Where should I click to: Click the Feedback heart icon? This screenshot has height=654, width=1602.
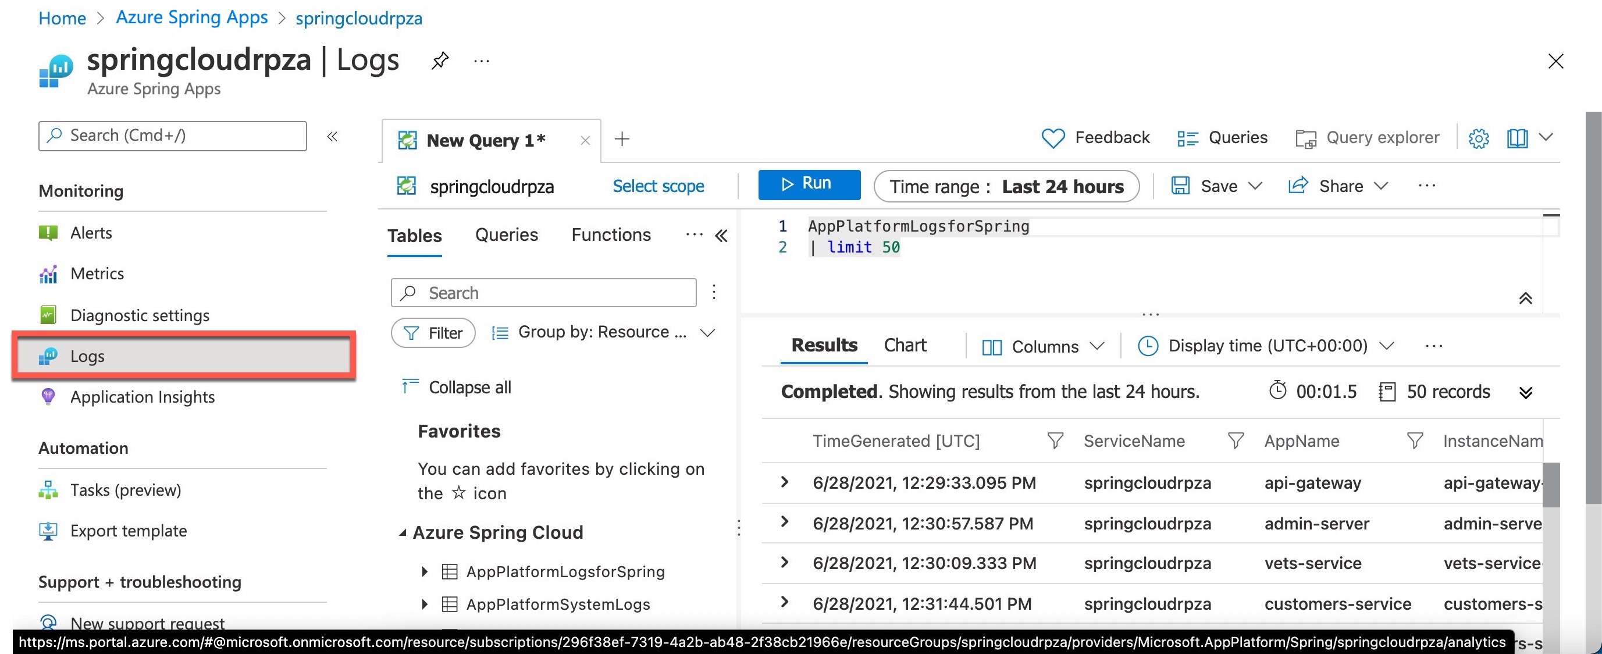click(1053, 137)
